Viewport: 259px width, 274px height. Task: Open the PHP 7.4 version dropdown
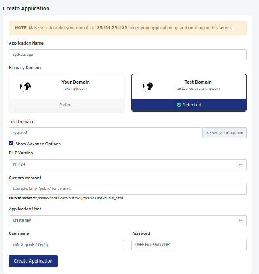(x=128, y=164)
